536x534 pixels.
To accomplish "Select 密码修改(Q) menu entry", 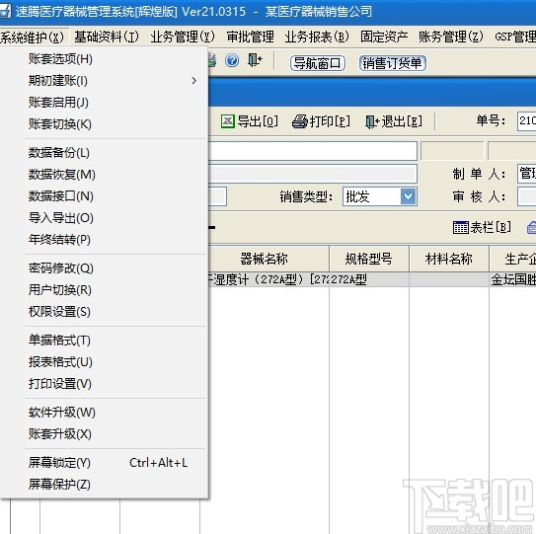I will (105, 268).
